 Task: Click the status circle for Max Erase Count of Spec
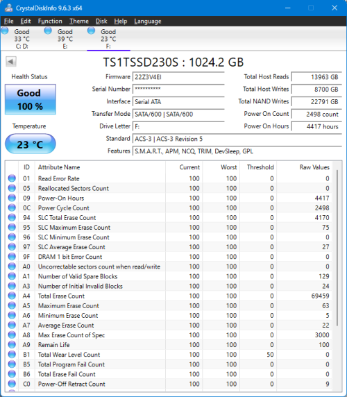pos(12,335)
